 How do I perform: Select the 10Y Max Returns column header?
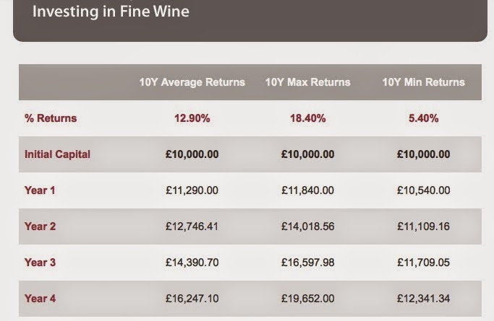[307, 82]
